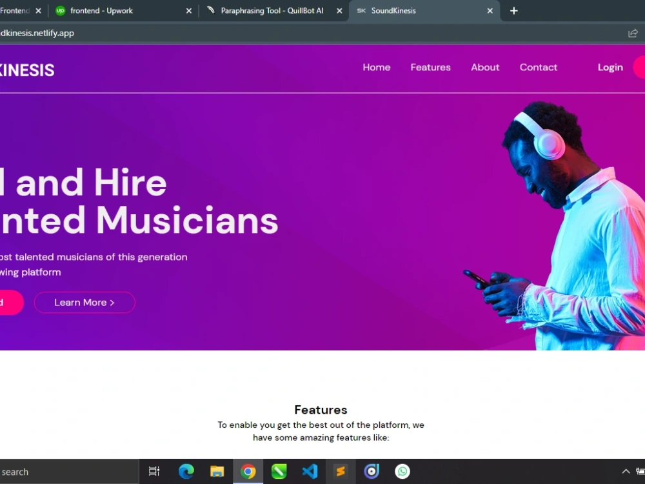
Task: Click the share icon in the address bar
Action: (x=633, y=34)
